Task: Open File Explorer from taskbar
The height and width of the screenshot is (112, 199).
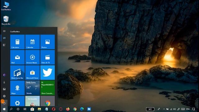Action: pos(39,109)
